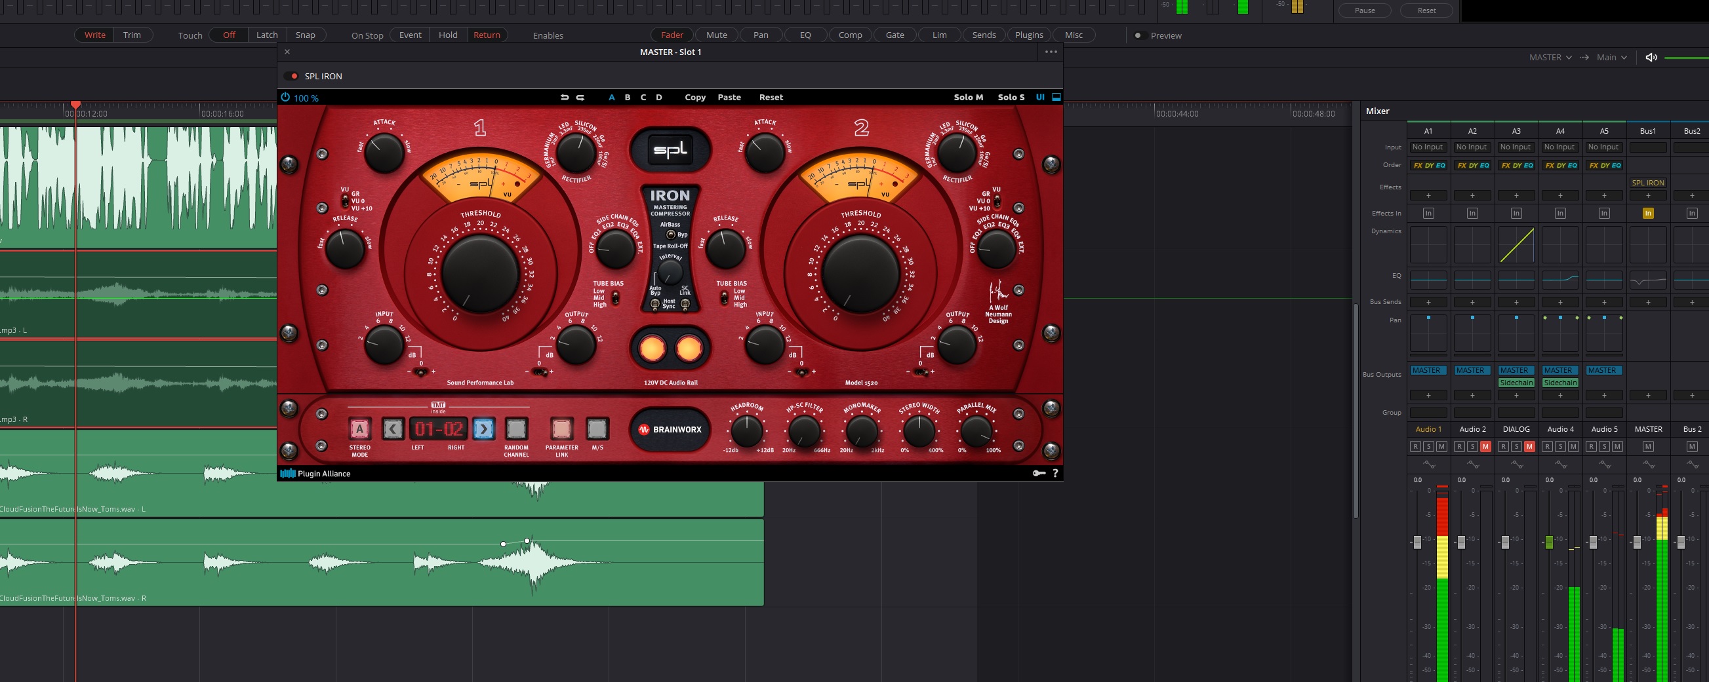The height and width of the screenshot is (682, 1709).
Task: Open the Input selector for channel A1
Action: coord(1428,147)
